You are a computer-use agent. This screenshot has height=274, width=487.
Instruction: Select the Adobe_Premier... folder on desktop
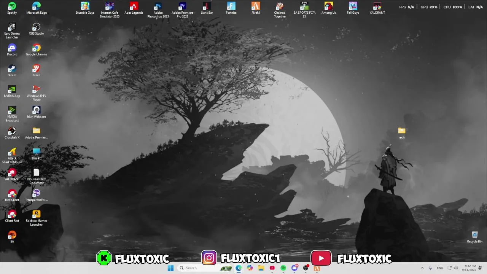tap(37, 133)
